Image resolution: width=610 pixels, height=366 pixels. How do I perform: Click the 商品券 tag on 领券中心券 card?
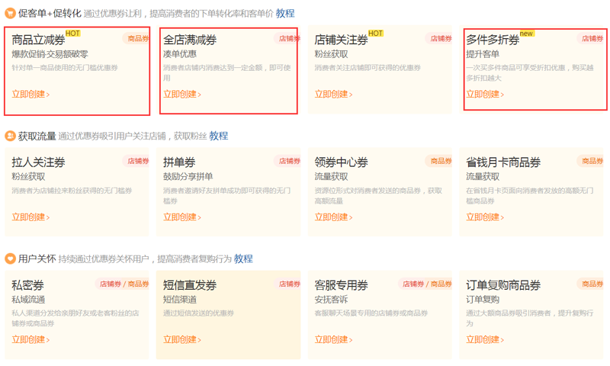[439, 161]
